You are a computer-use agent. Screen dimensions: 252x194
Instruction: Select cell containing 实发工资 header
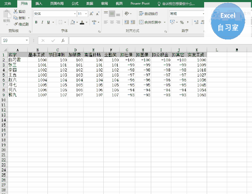coord(196,55)
